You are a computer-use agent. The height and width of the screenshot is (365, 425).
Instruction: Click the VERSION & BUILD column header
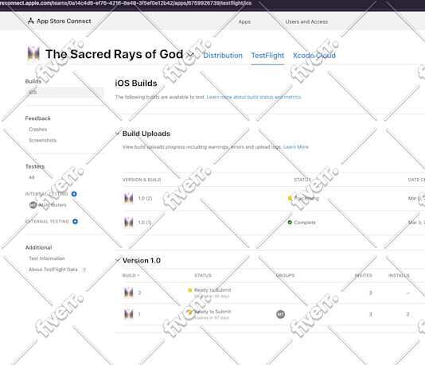click(142, 180)
